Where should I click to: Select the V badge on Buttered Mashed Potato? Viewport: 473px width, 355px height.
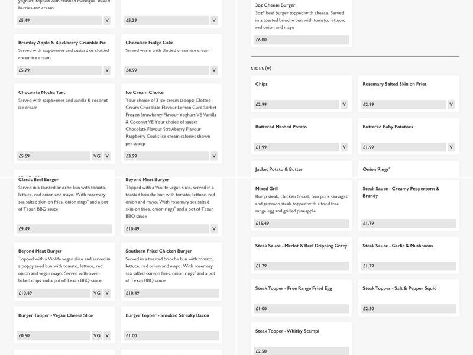click(x=344, y=147)
